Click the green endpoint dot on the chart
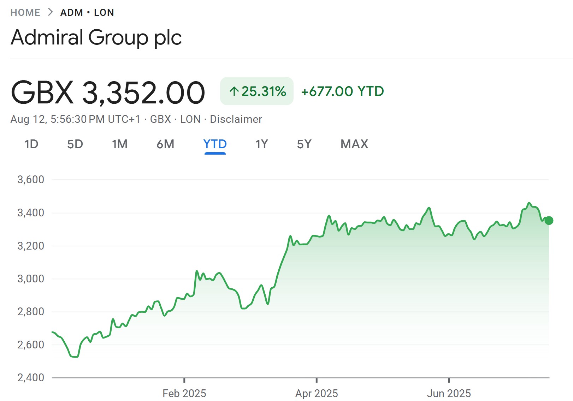The width and height of the screenshot is (573, 401). [x=549, y=221]
